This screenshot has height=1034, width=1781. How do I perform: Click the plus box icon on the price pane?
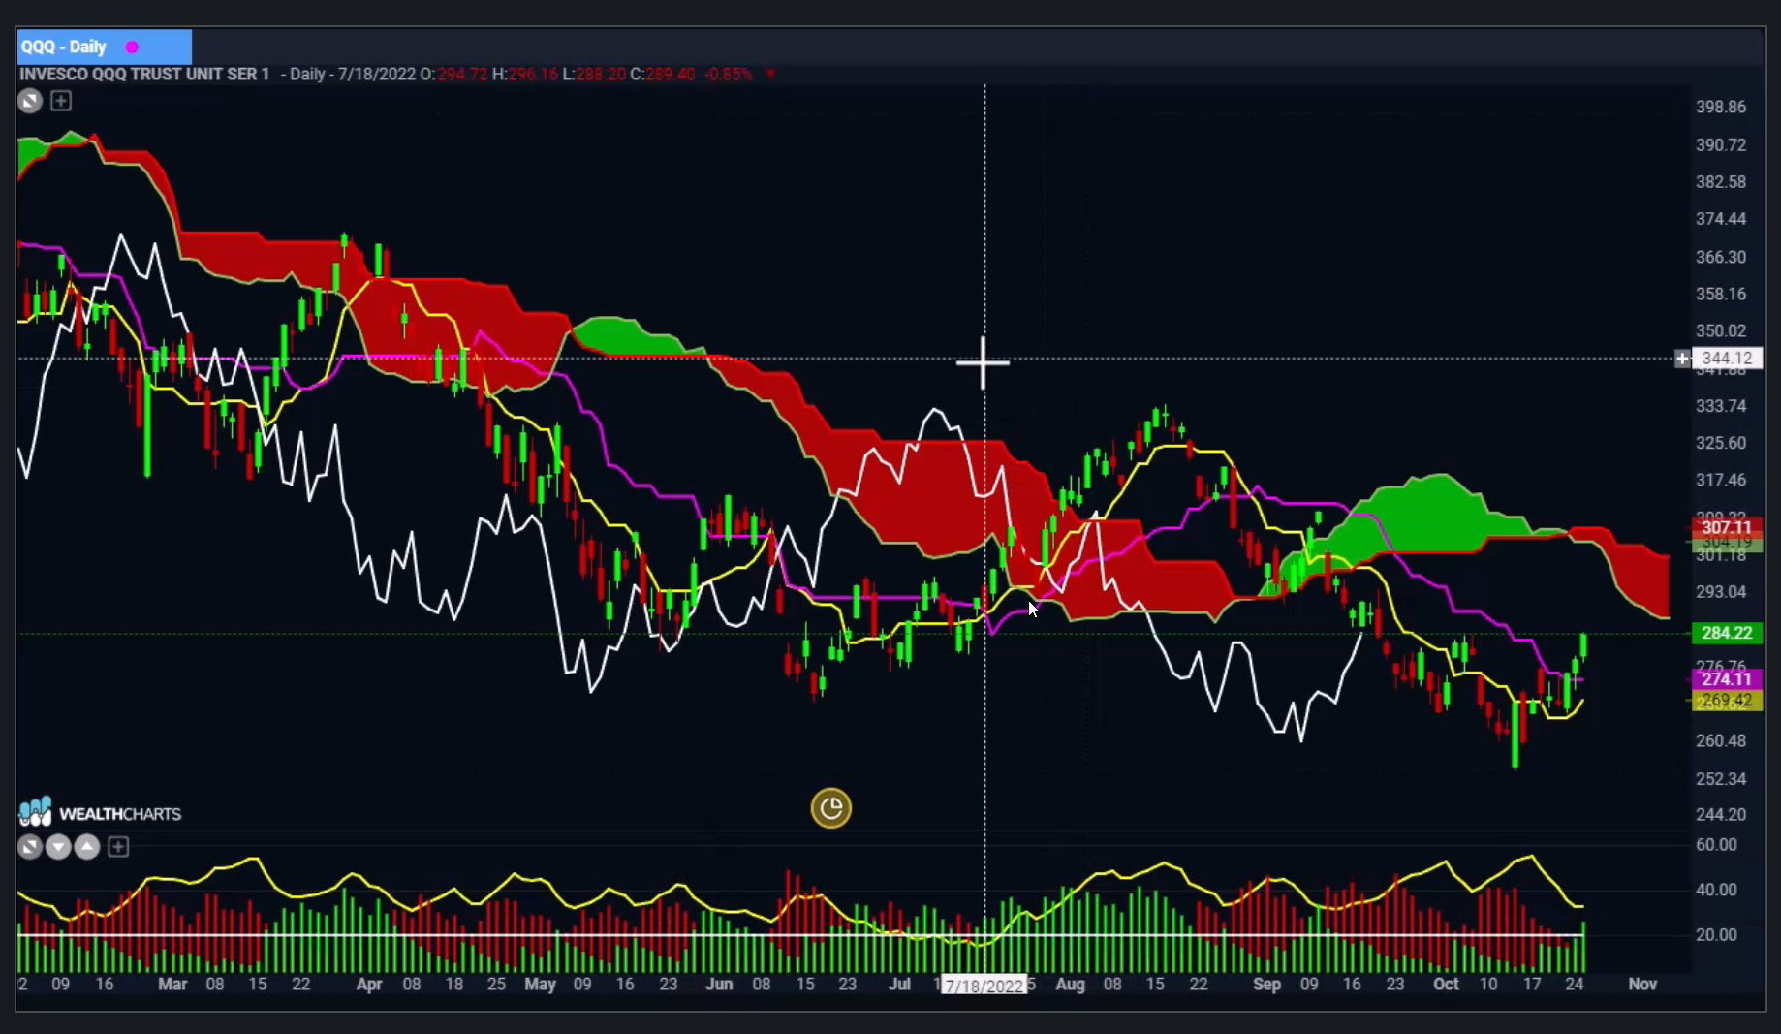click(61, 101)
